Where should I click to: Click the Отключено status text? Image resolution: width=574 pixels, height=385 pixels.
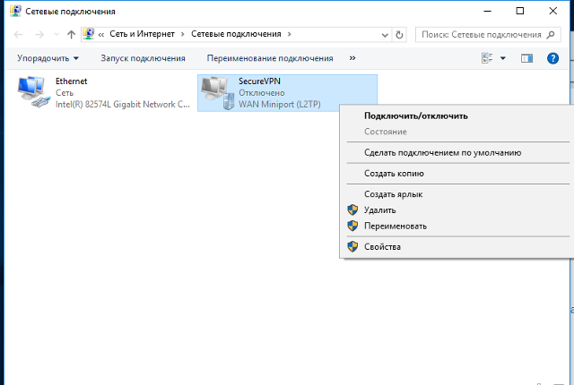pos(262,93)
